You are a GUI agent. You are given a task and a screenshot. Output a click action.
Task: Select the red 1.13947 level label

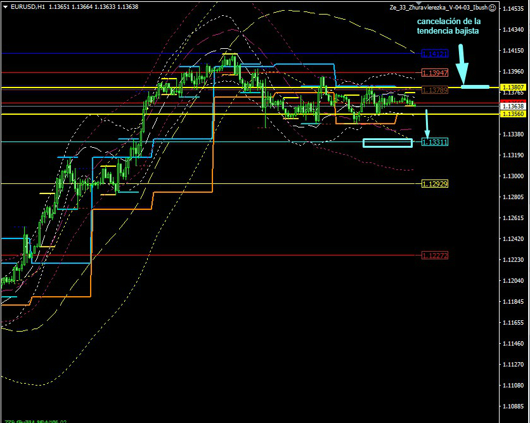click(435, 73)
